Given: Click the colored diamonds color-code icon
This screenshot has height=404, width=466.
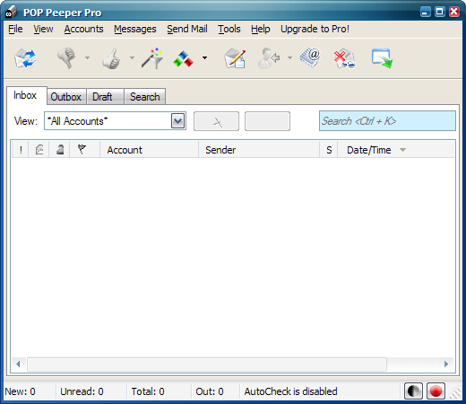Looking at the screenshot, I should coord(183,59).
